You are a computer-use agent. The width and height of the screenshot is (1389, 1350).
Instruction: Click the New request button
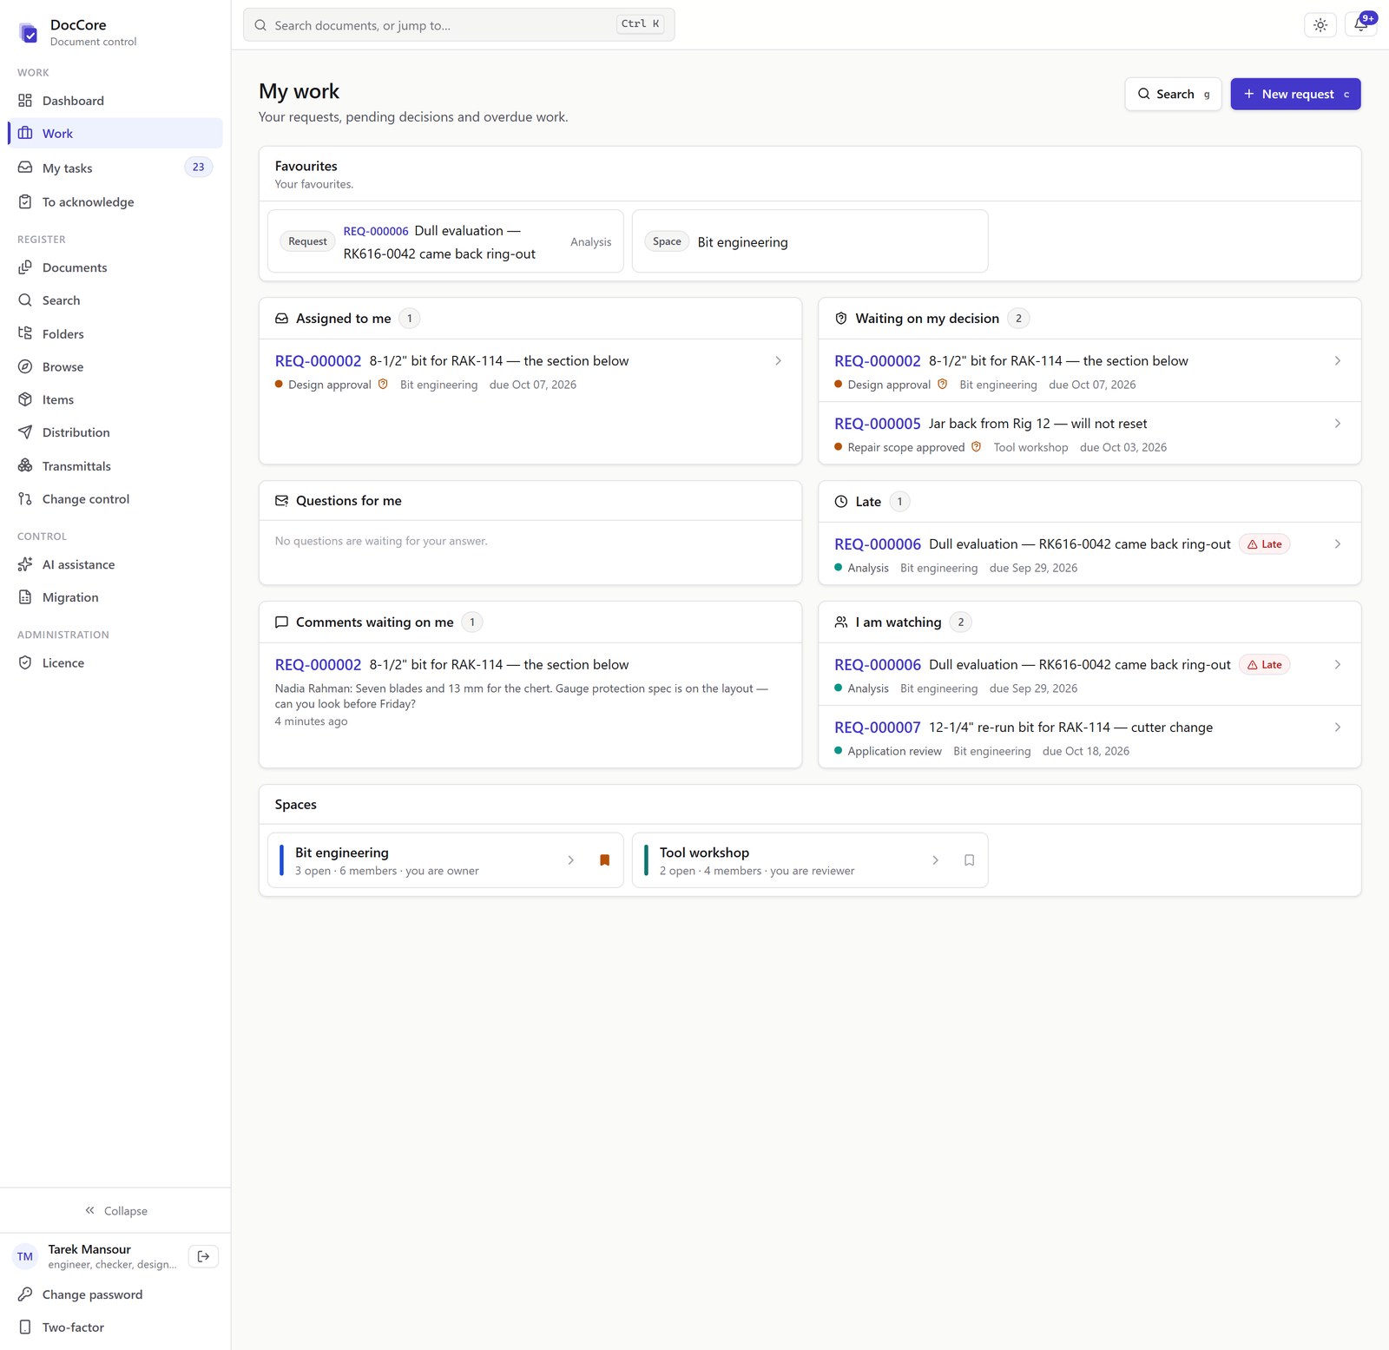click(1295, 94)
